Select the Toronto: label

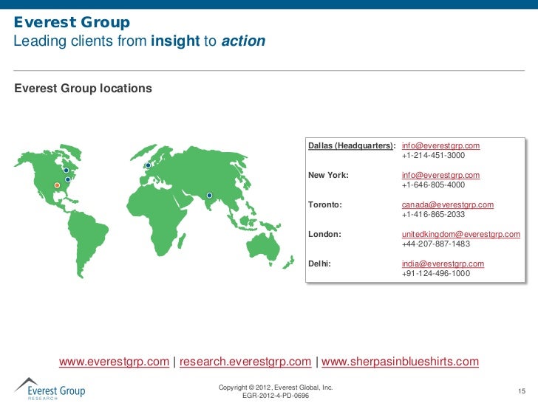325,204
